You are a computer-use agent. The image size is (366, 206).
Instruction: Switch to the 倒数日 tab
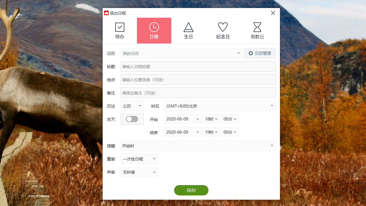[257, 31]
